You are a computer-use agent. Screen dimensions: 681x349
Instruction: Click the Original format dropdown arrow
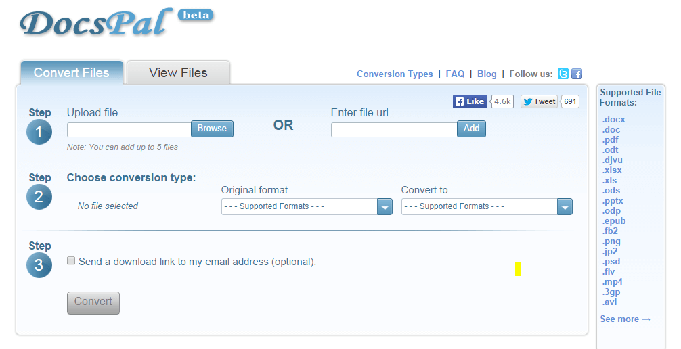point(385,207)
